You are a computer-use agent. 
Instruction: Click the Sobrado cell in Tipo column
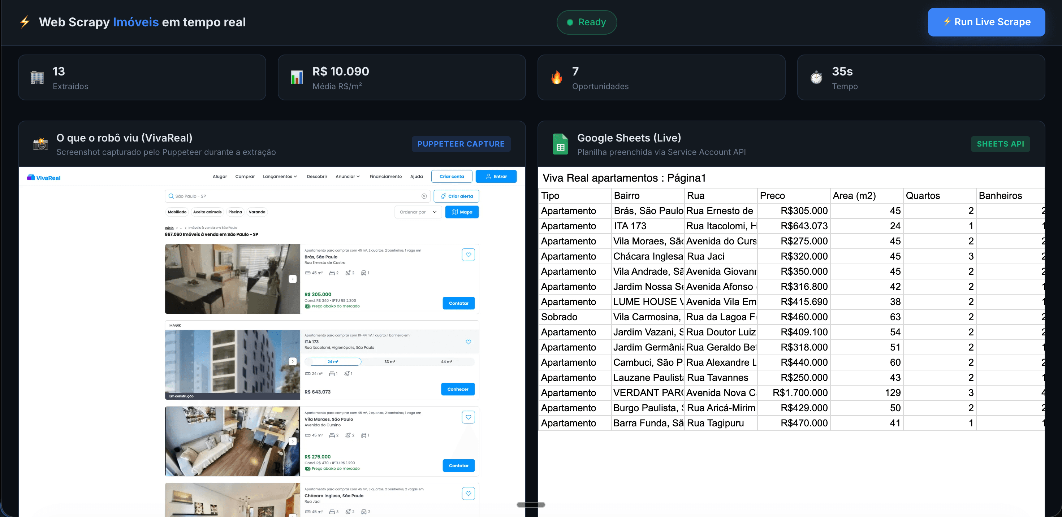tap(575, 317)
